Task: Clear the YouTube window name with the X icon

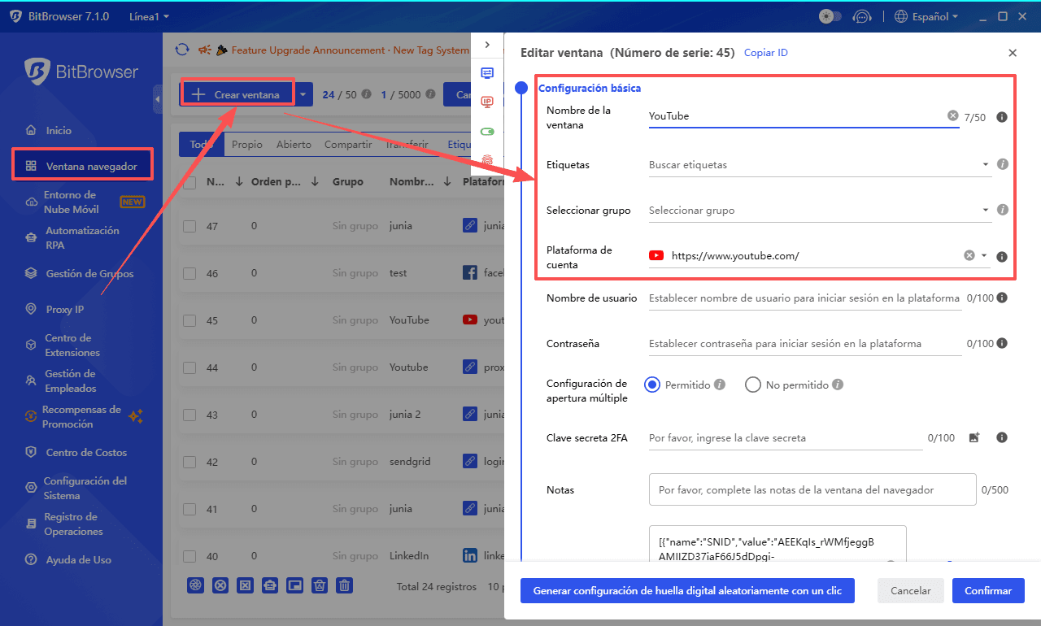Action: (x=952, y=116)
